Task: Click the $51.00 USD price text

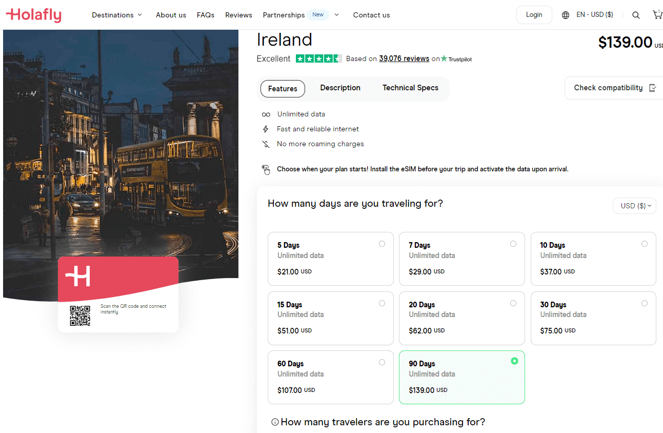Action: point(295,331)
